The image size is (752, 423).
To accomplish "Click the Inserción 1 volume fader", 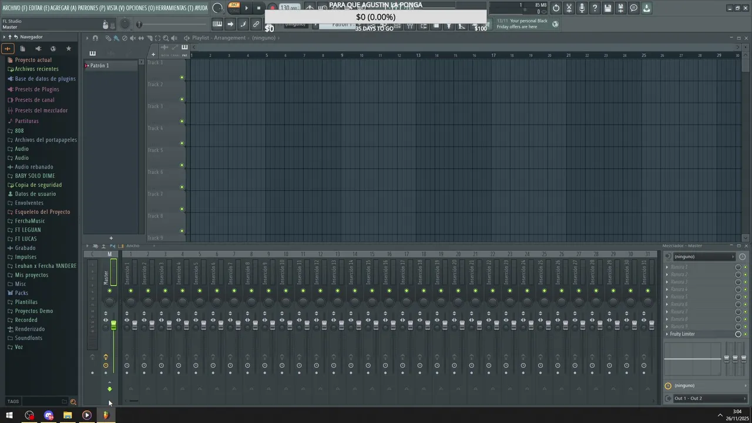I will (x=135, y=325).
